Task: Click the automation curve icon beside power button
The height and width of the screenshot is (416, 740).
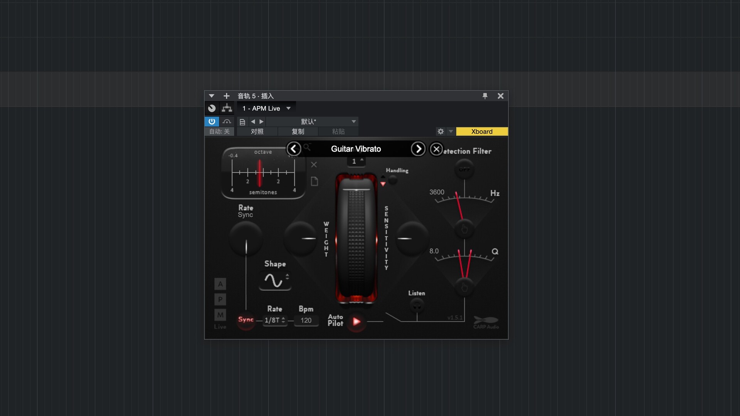Action: (227, 121)
